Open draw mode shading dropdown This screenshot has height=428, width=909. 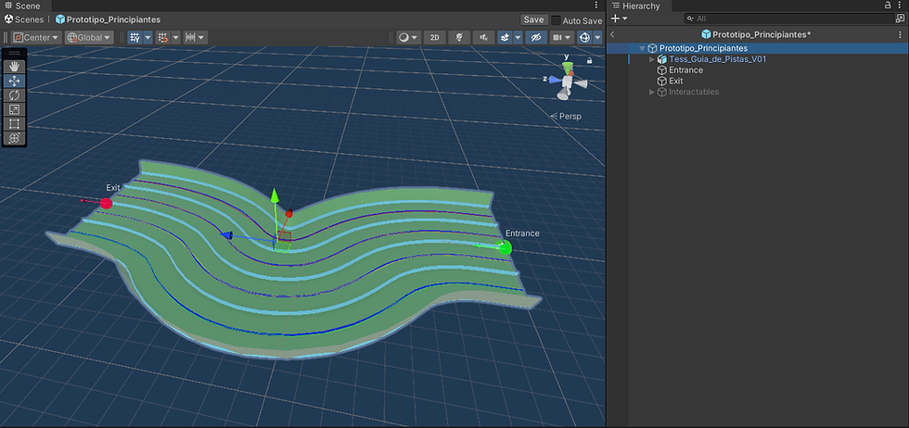point(408,38)
